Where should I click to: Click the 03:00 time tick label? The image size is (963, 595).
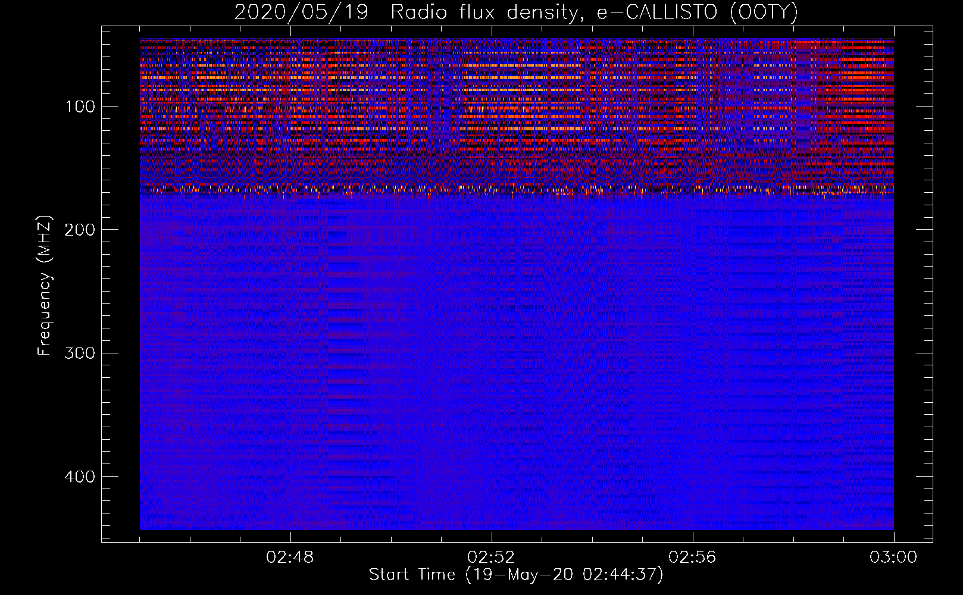pyautogui.click(x=893, y=558)
